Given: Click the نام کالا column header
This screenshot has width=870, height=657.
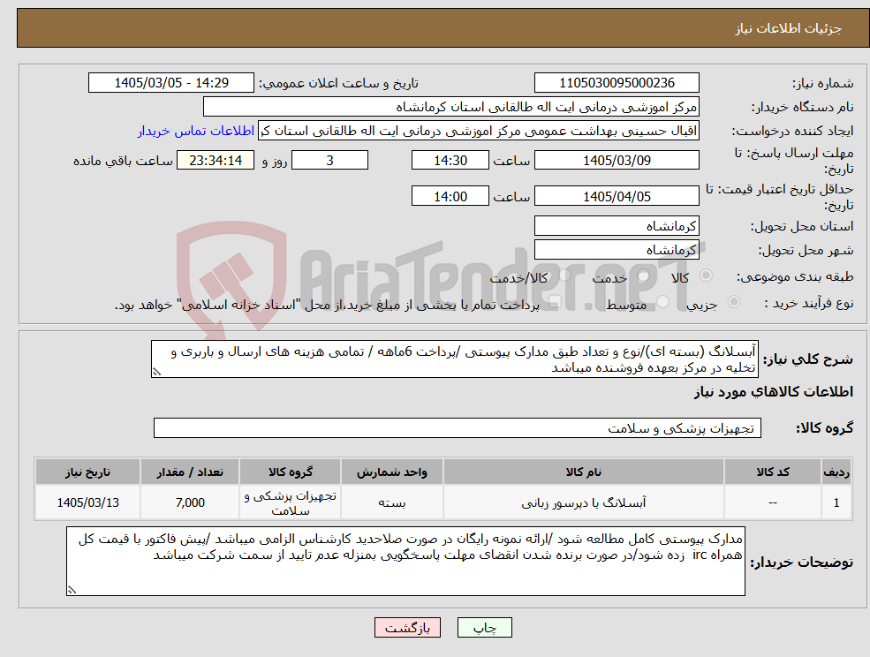Looking at the screenshot, I should [x=583, y=472].
